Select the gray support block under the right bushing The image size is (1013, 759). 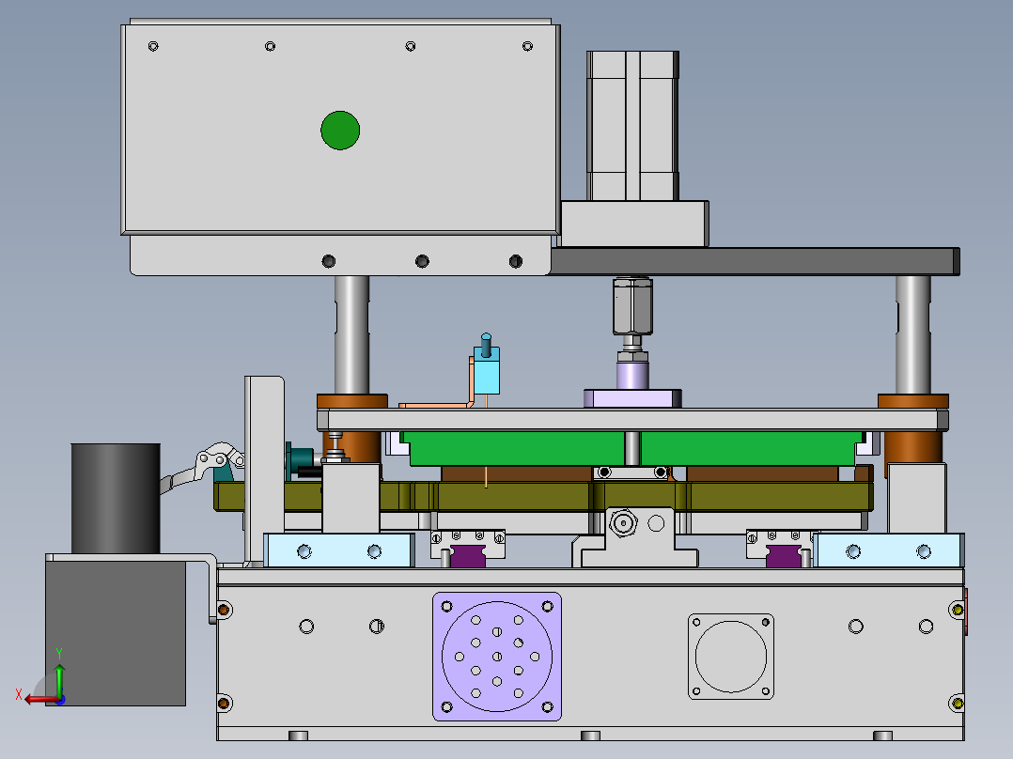click(x=916, y=498)
